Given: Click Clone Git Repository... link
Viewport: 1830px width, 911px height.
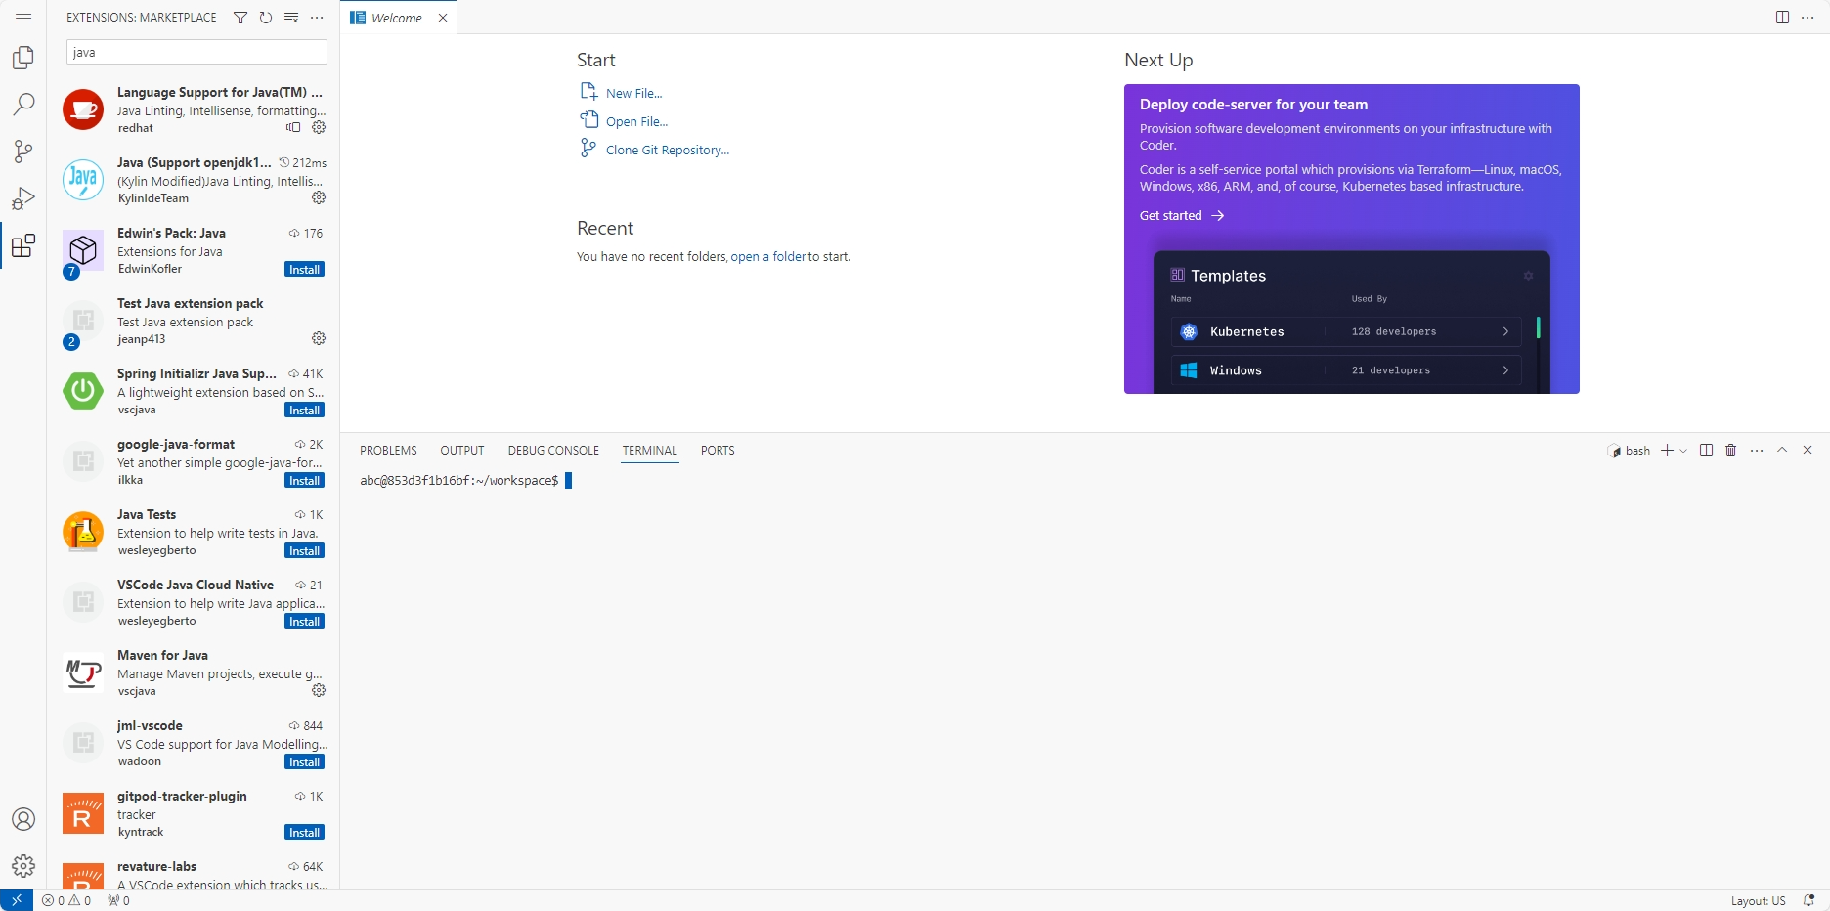Looking at the screenshot, I should (x=668, y=150).
